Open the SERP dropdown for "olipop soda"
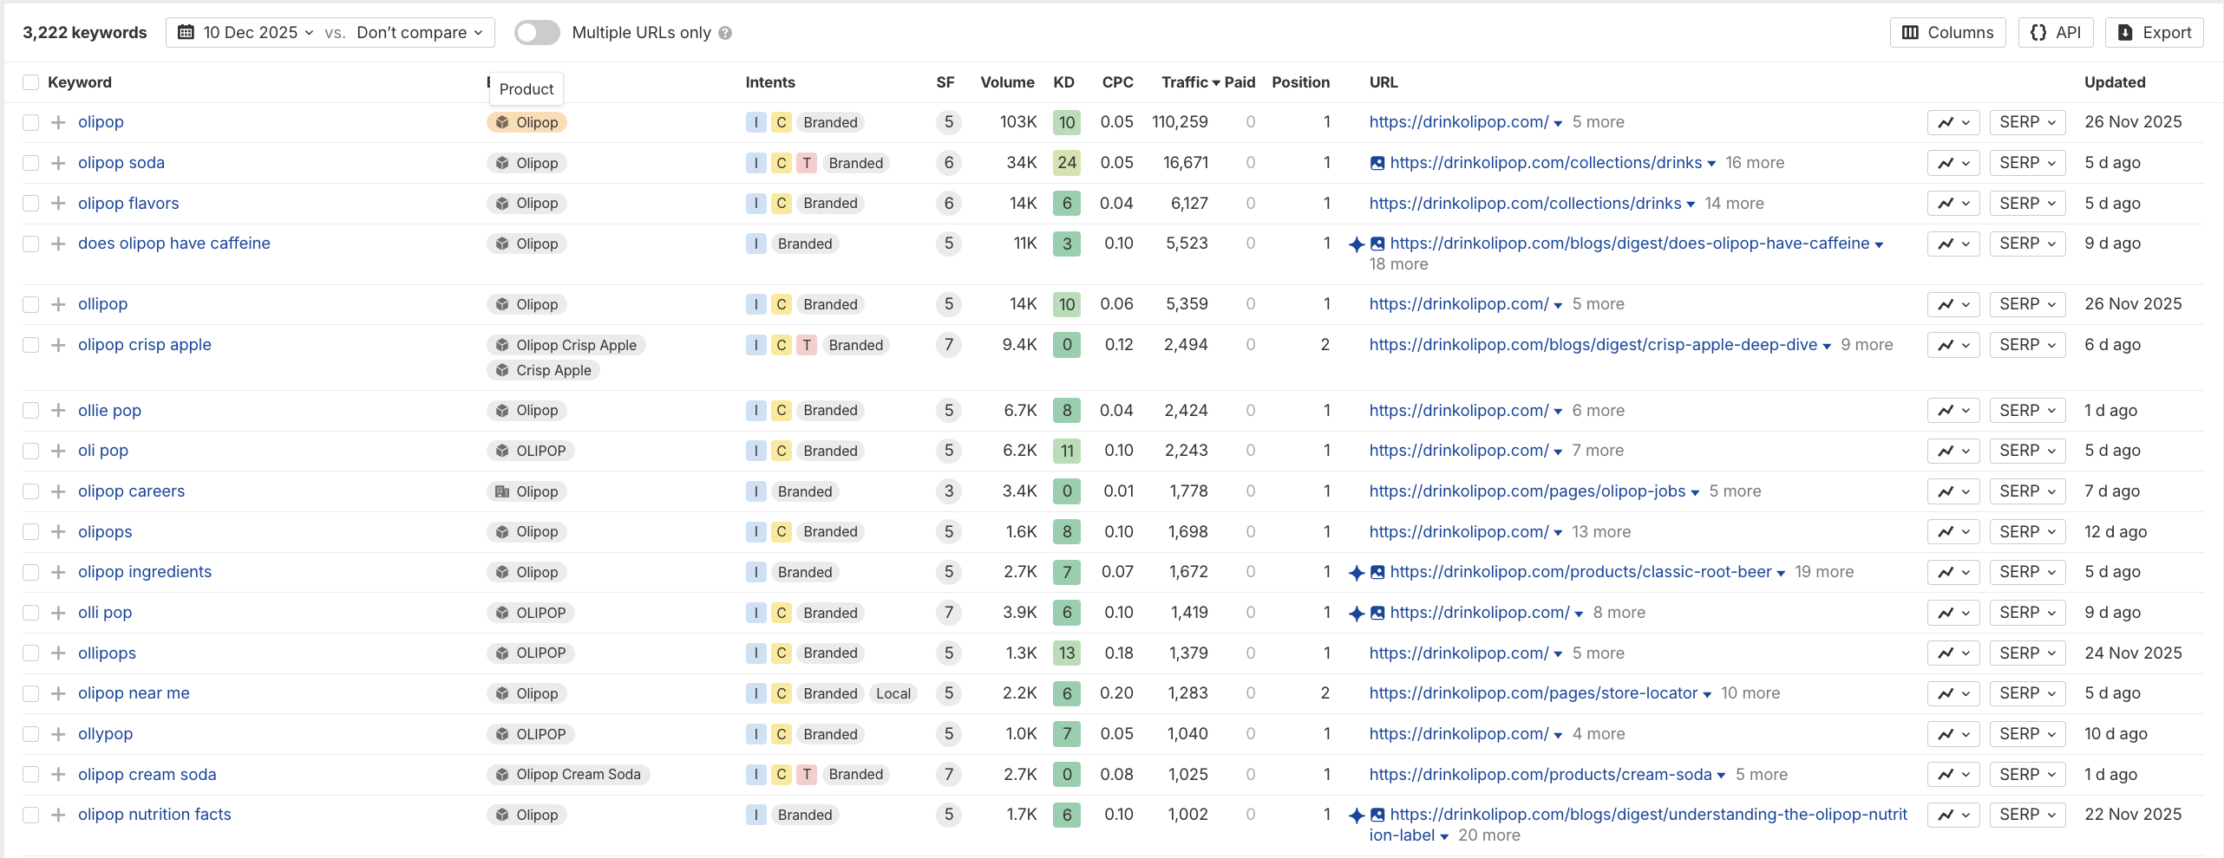 [2027, 163]
